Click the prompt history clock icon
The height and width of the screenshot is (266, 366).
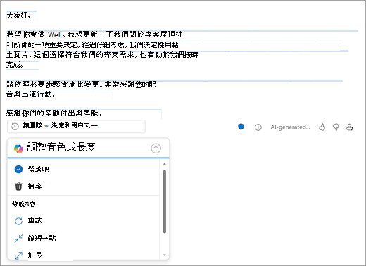15,127
